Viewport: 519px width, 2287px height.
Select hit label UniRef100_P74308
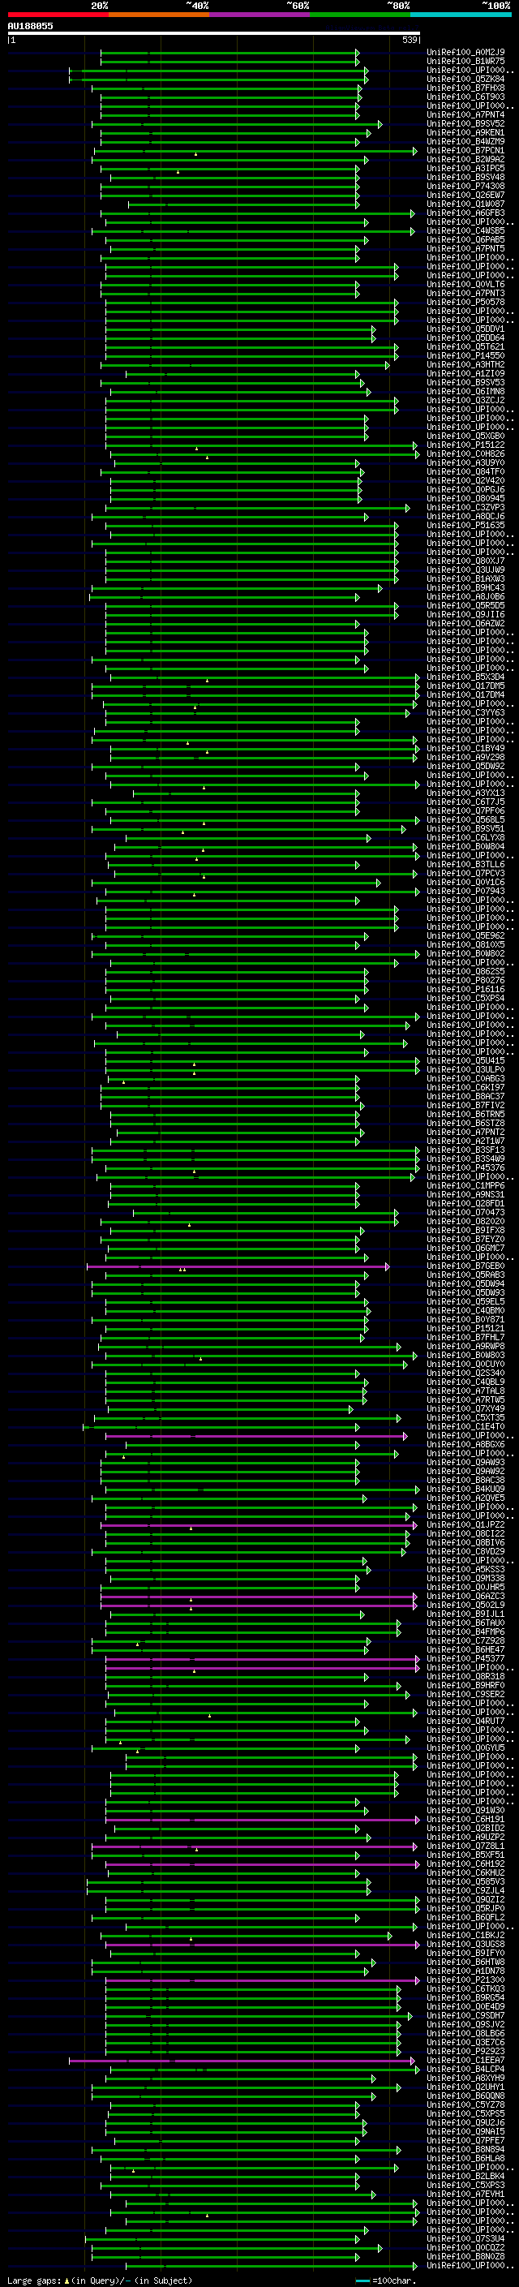pos(465,187)
